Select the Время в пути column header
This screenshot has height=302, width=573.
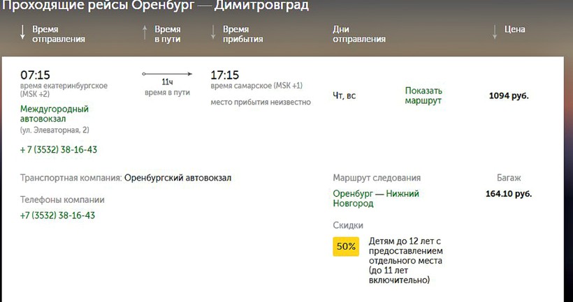point(168,34)
